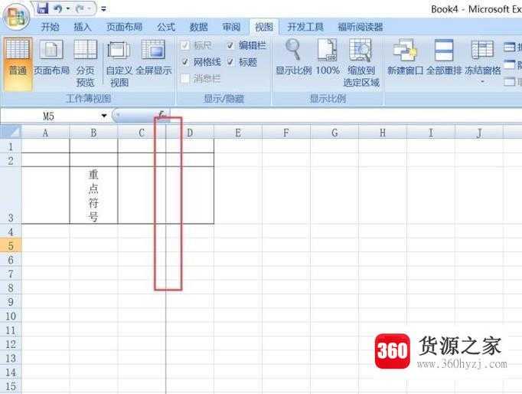Open the 公式 (Formulas) ribbon tab
Viewport: 522px width, 394px height.
pos(166,27)
